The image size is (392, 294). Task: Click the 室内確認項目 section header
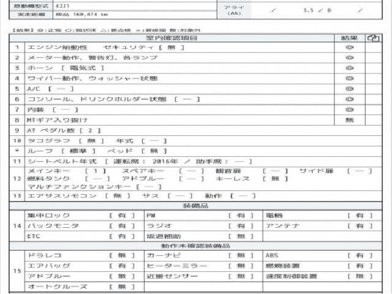click(x=175, y=38)
